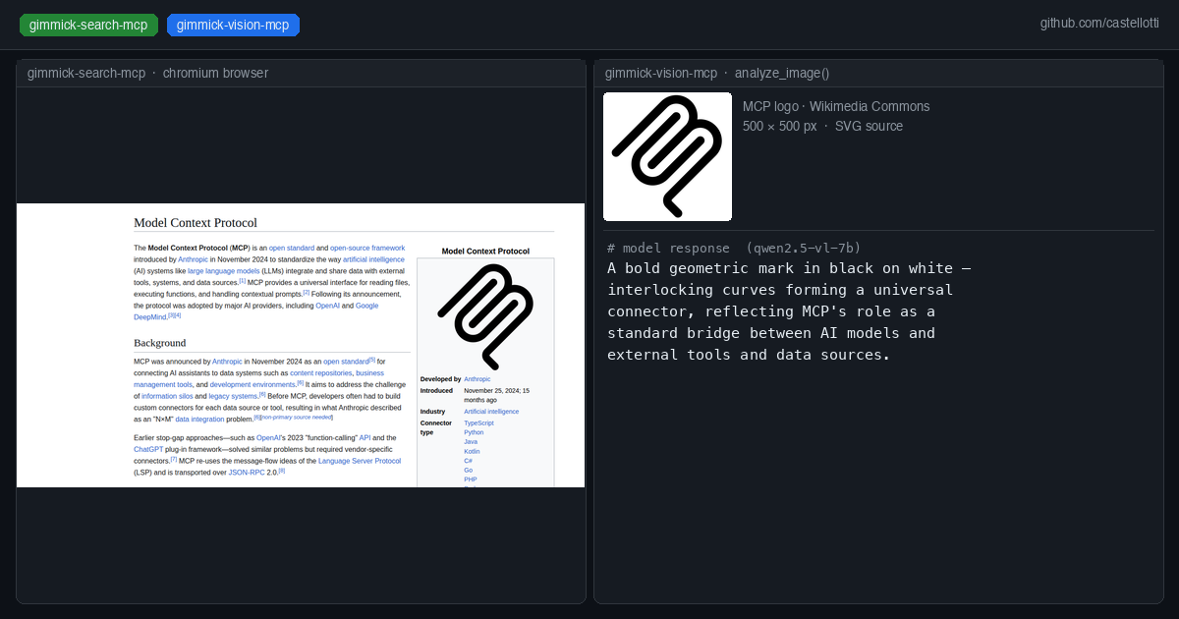This screenshot has width=1179, height=619.
Task: Click the # model response (qwen2.5-vl-7b) line
Action: click(x=734, y=248)
